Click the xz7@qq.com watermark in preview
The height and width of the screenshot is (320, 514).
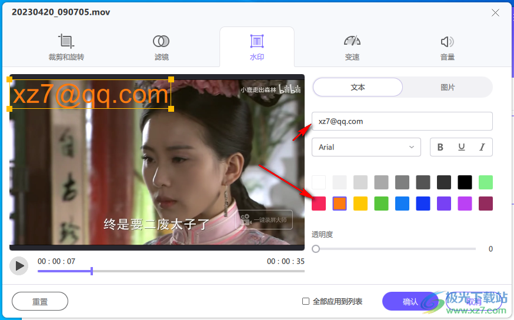pos(90,95)
